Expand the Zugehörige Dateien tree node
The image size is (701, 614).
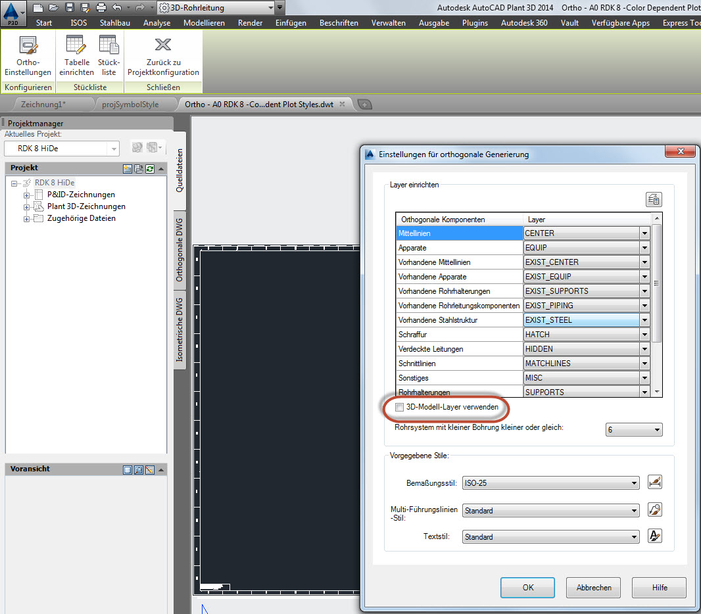tap(26, 219)
